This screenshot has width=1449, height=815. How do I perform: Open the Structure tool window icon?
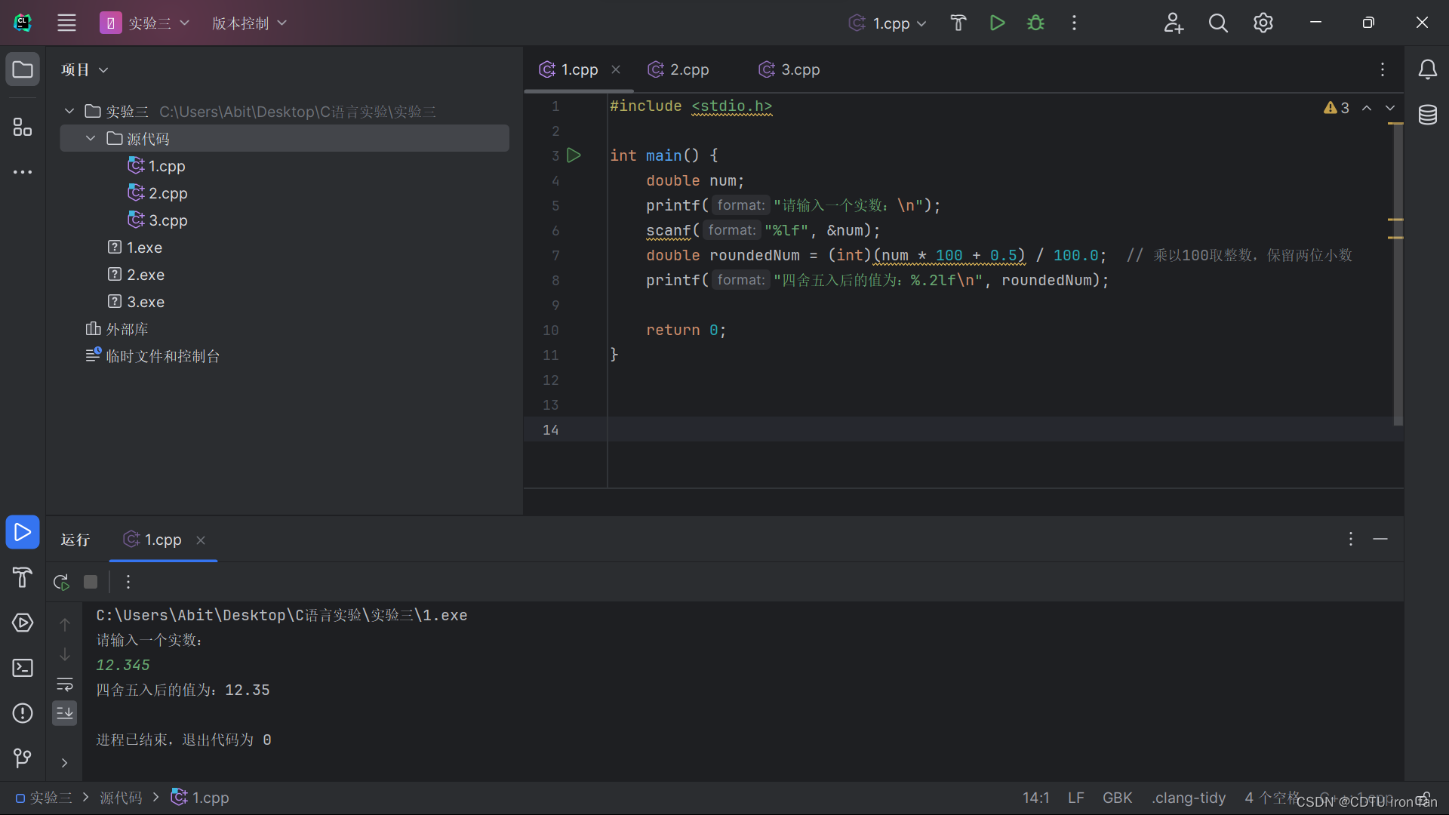click(23, 127)
